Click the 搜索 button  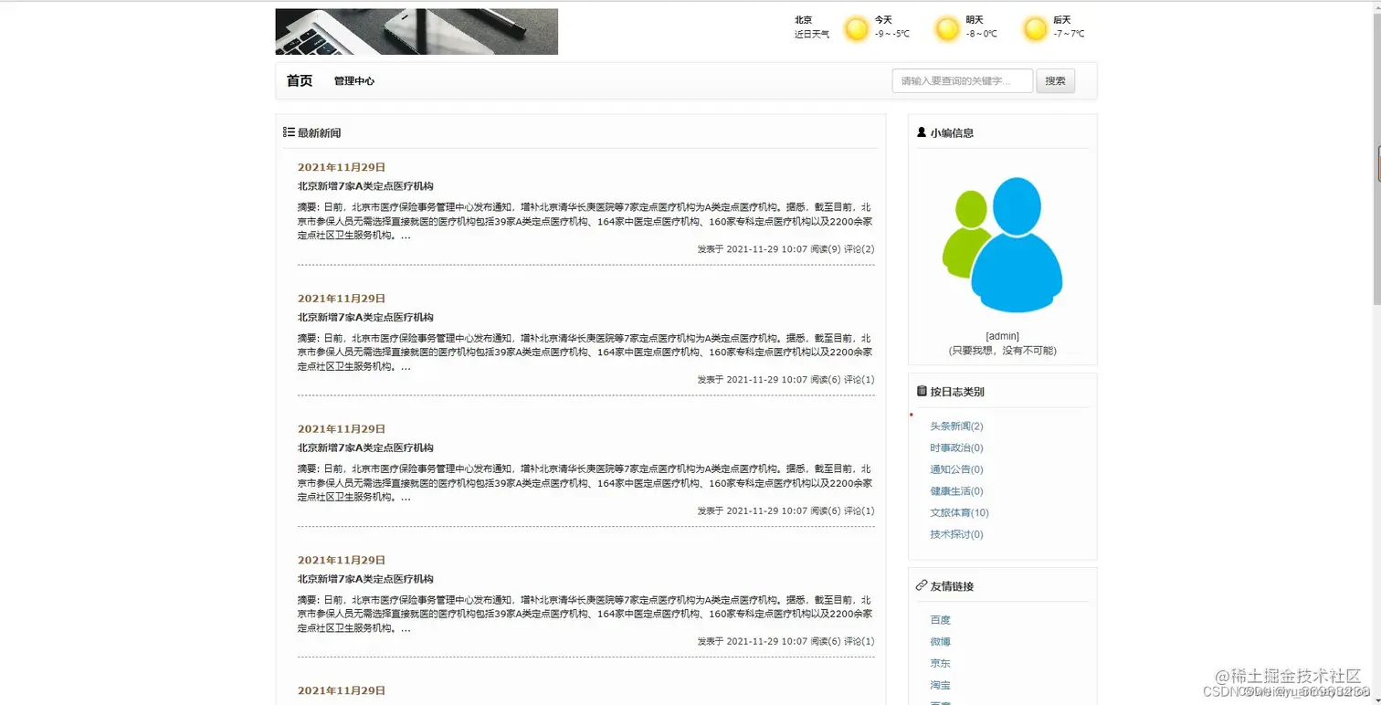pos(1055,80)
